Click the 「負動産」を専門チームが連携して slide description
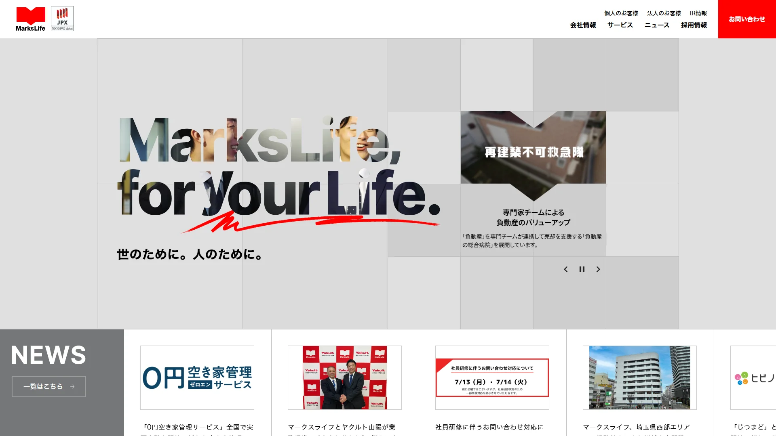The width and height of the screenshot is (776, 436). (532, 241)
